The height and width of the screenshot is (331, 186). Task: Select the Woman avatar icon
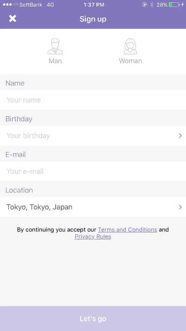point(130,46)
